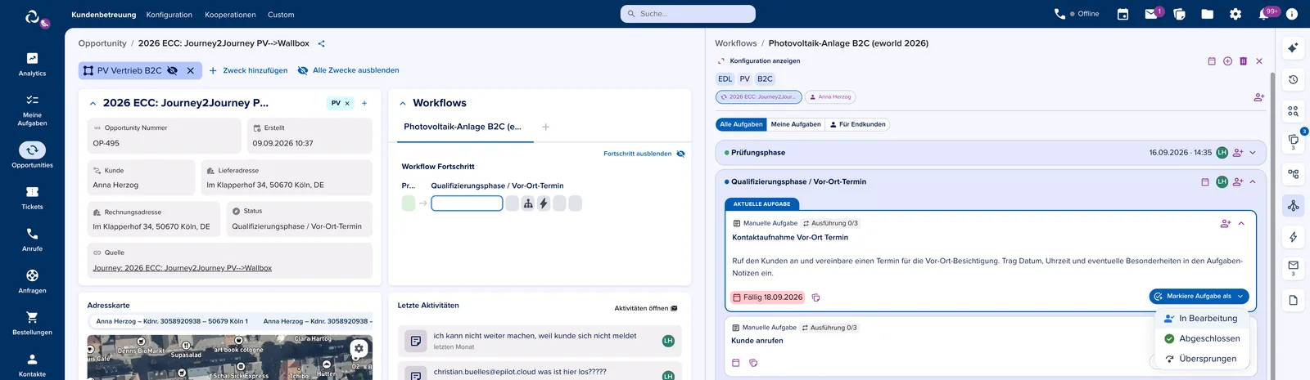Remove the PV tag from the opportunity
The width and height of the screenshot is (1310, 380).
[347, 103]
